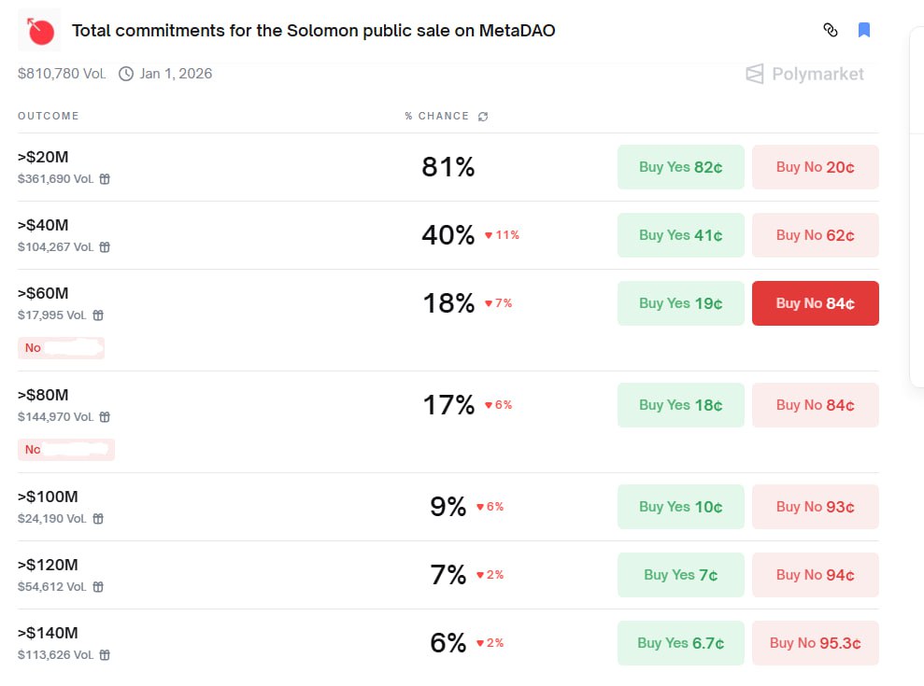
Task: Click the refresh icon beside % CHANCE
Action: pyautogui.click(x=483, y=117)
